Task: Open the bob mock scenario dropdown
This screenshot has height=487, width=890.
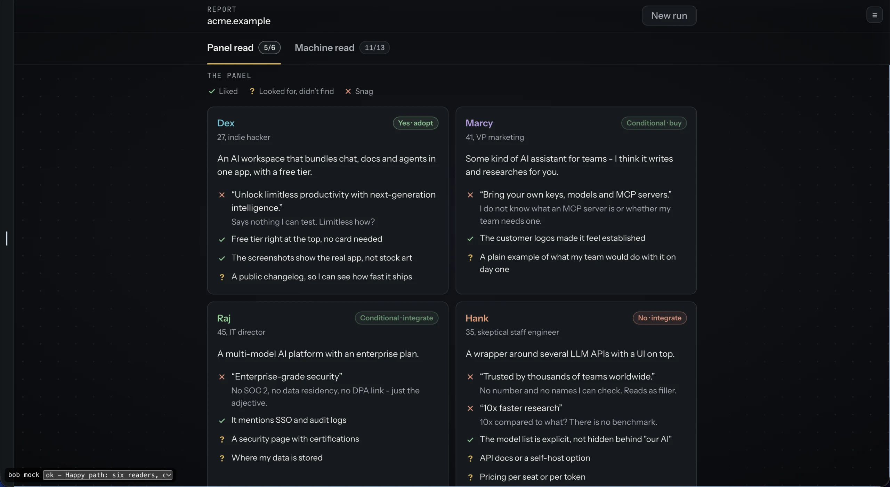Action: click(x=107, y=475)
